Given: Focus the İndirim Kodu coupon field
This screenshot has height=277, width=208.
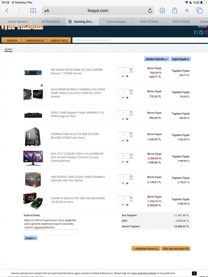Looking at the screenshot, I should (x=51, y=232).
